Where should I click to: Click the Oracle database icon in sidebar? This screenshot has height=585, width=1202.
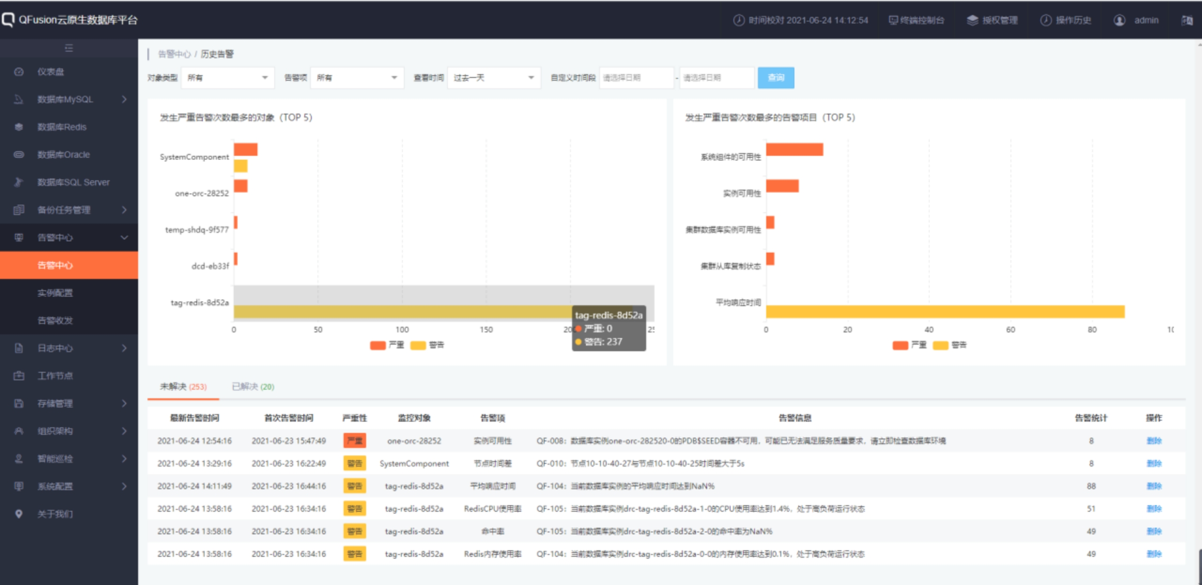(19, 154)
